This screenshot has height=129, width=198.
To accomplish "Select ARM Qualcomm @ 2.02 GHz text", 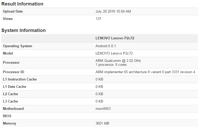I will coord(118,61).
